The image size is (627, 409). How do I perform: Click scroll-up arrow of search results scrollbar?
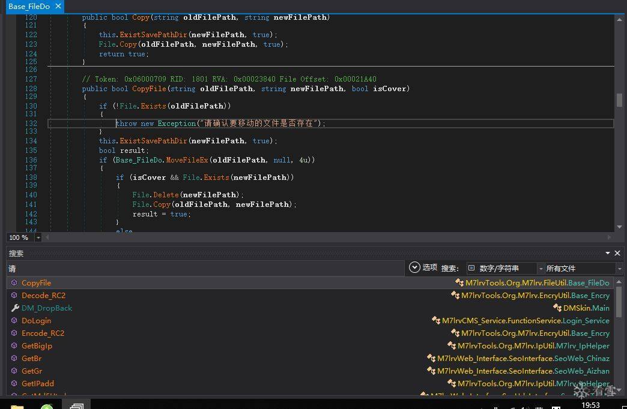pos(619,282)
